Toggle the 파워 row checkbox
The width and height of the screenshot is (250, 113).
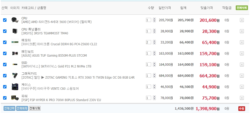pos(5,98)
